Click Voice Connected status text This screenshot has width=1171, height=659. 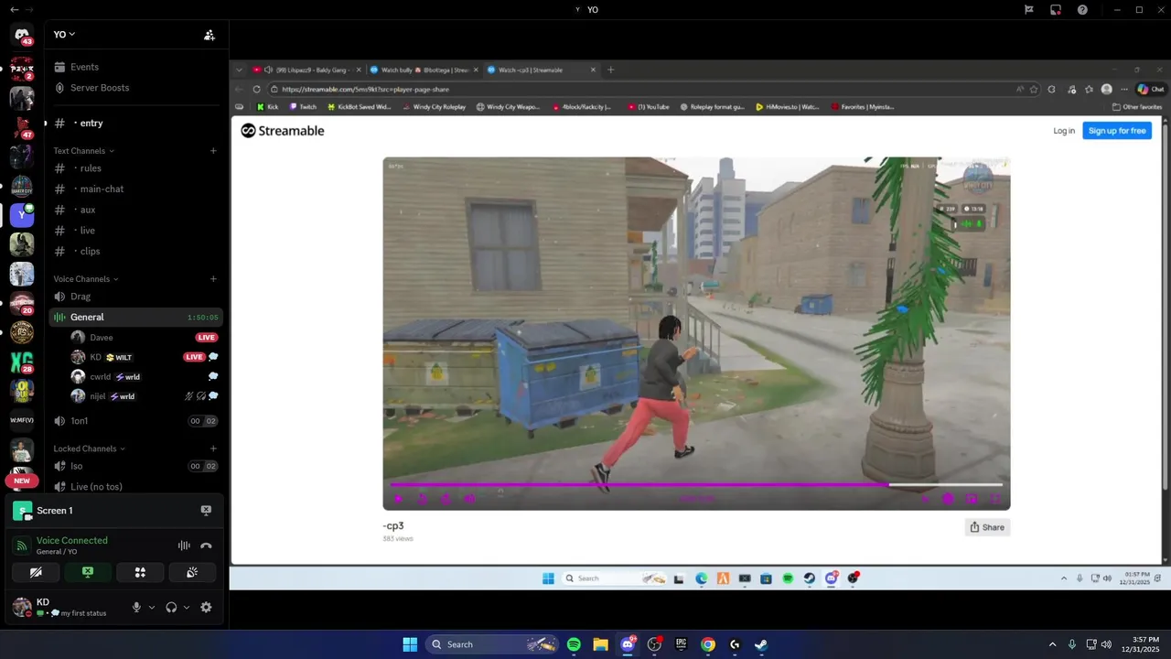[x=72, y=541]
